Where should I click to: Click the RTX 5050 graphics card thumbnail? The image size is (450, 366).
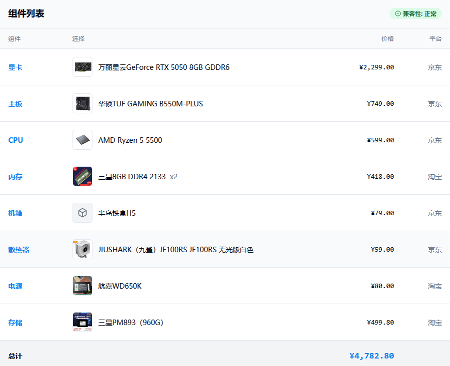(x=82, y=67)
